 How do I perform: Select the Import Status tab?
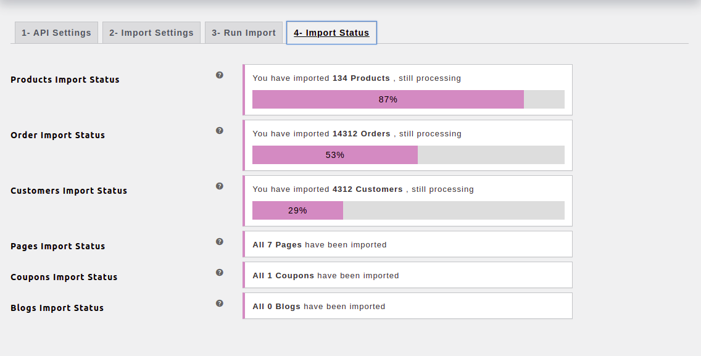point(331,33)
